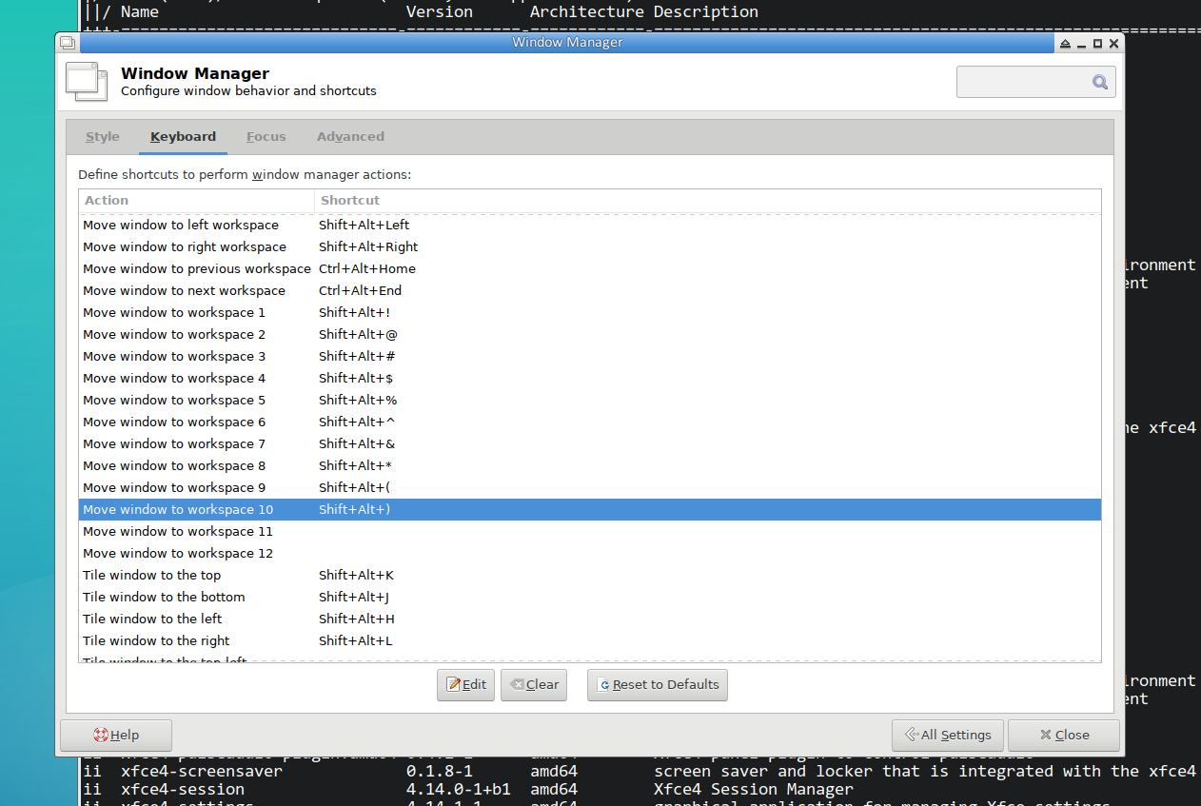Click the window menu icon in title bar

pyautogui.click(x=67, y=43)
